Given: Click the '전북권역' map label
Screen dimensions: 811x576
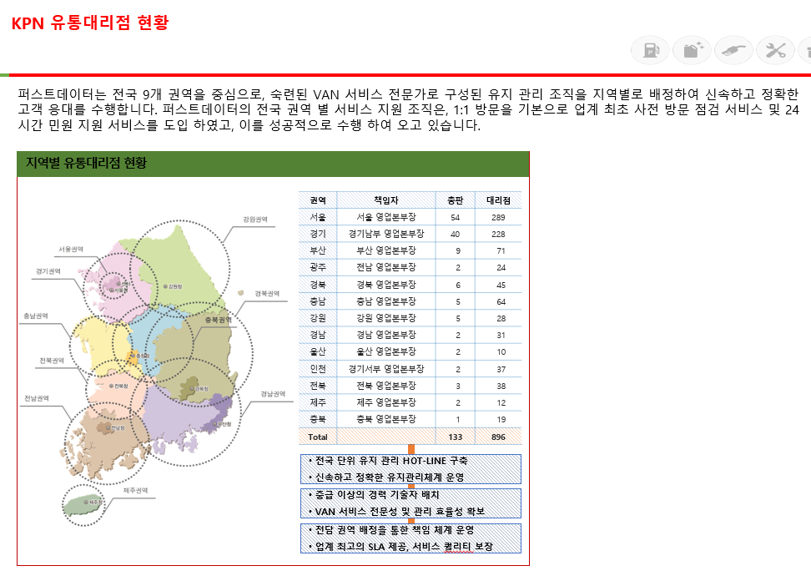Looking at the screenshot, I should point(51,361).
